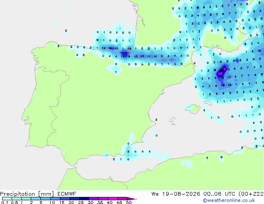Click the '11' value along the Pyrenees
Image resolution: width=264 pixels, height=204 pixels.
tap(149, 56)
